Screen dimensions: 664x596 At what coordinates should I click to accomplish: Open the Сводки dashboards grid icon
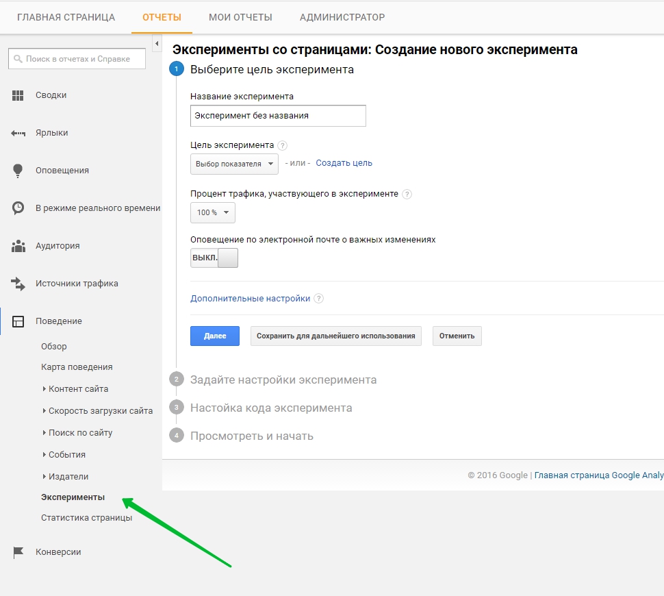18,95
